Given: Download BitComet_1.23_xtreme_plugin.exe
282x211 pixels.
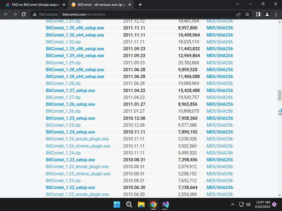Looking at the screenshot, I should 78,174.
